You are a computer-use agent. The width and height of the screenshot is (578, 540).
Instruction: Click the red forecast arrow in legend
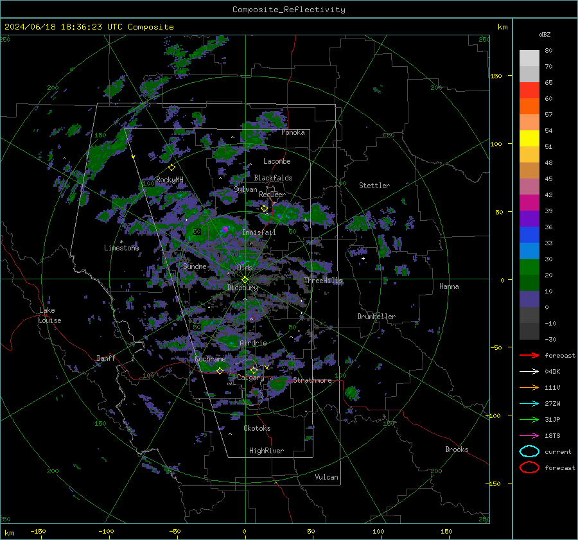pos(529,355)
